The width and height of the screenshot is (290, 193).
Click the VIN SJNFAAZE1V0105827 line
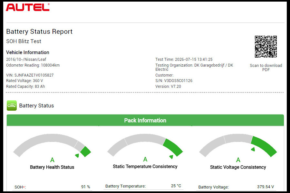[30, 75]
